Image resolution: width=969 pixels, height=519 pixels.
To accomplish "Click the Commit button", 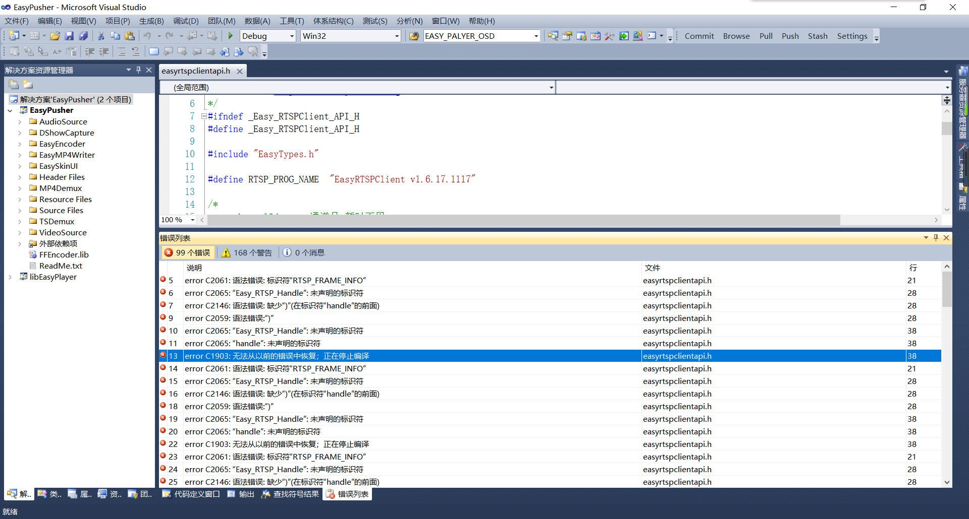I will click(x=699, y=36).
